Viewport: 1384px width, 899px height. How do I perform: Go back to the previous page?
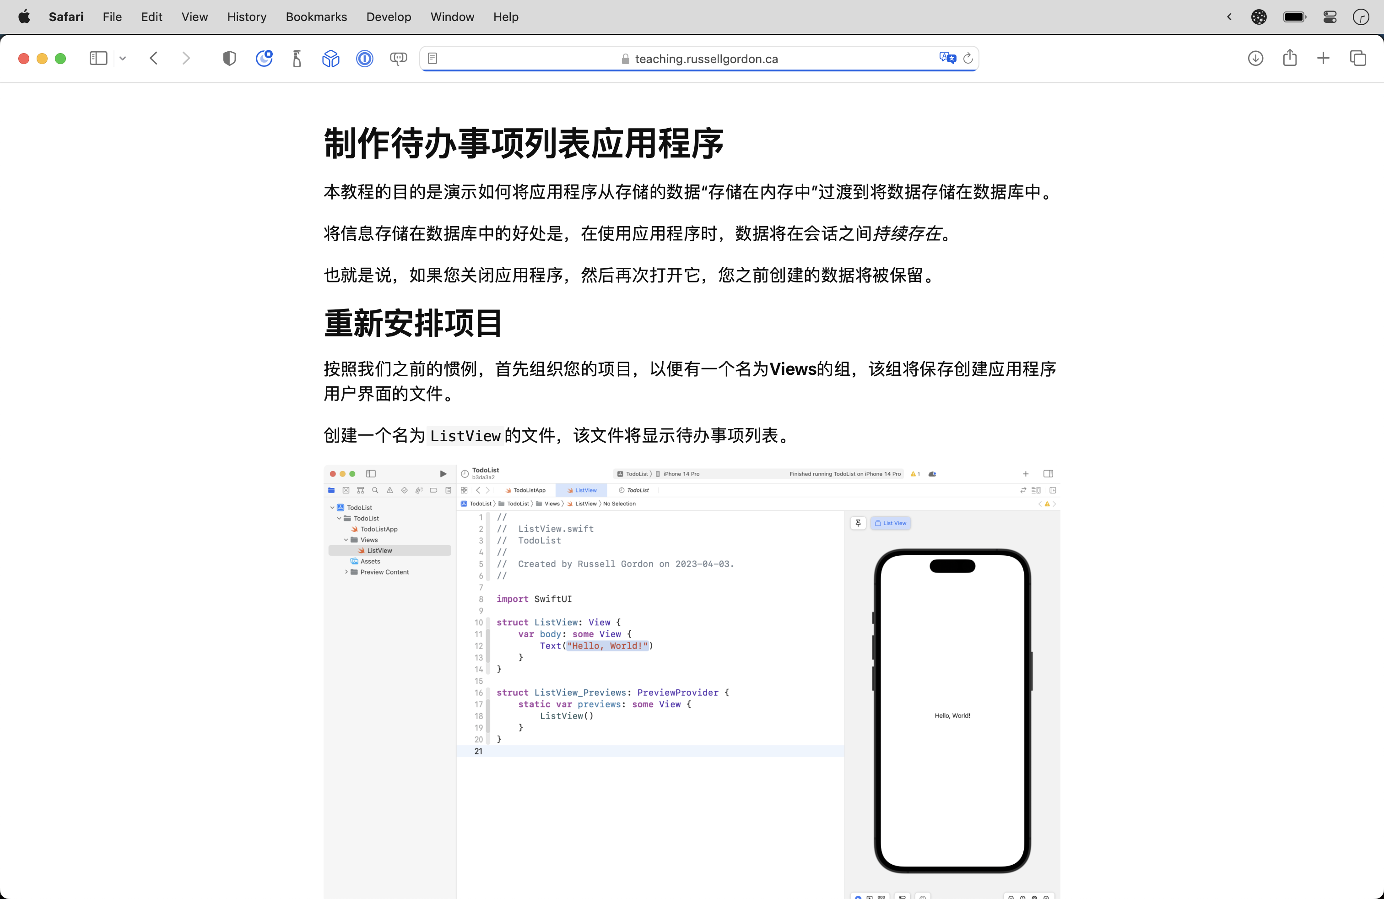point(153,58)
